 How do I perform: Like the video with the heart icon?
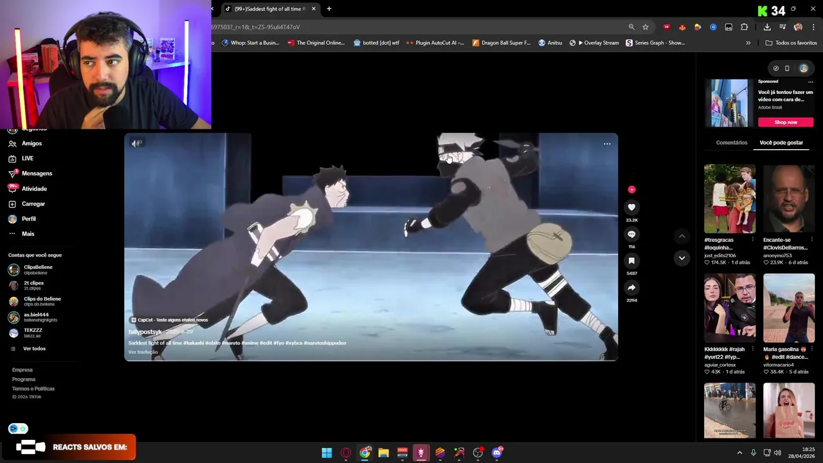click(x=631, y=207)
